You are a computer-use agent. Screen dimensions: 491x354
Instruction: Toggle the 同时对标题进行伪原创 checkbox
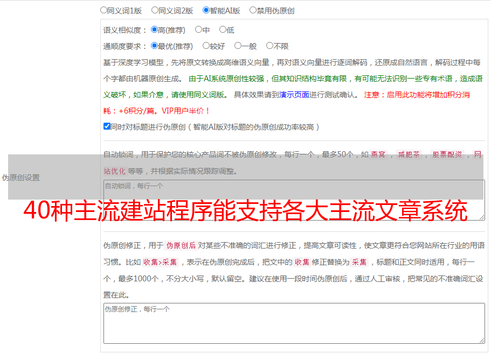click(x=107, y=126)
